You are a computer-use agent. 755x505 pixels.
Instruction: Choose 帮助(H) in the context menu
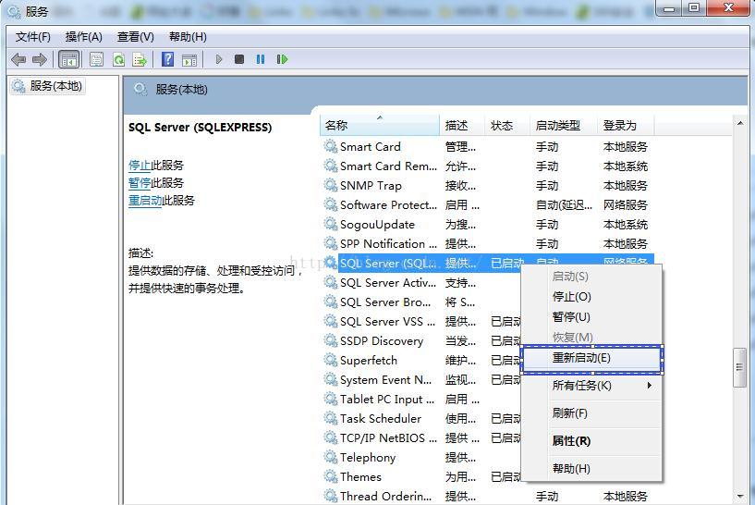pyautogui.click(x=591, y=468)
